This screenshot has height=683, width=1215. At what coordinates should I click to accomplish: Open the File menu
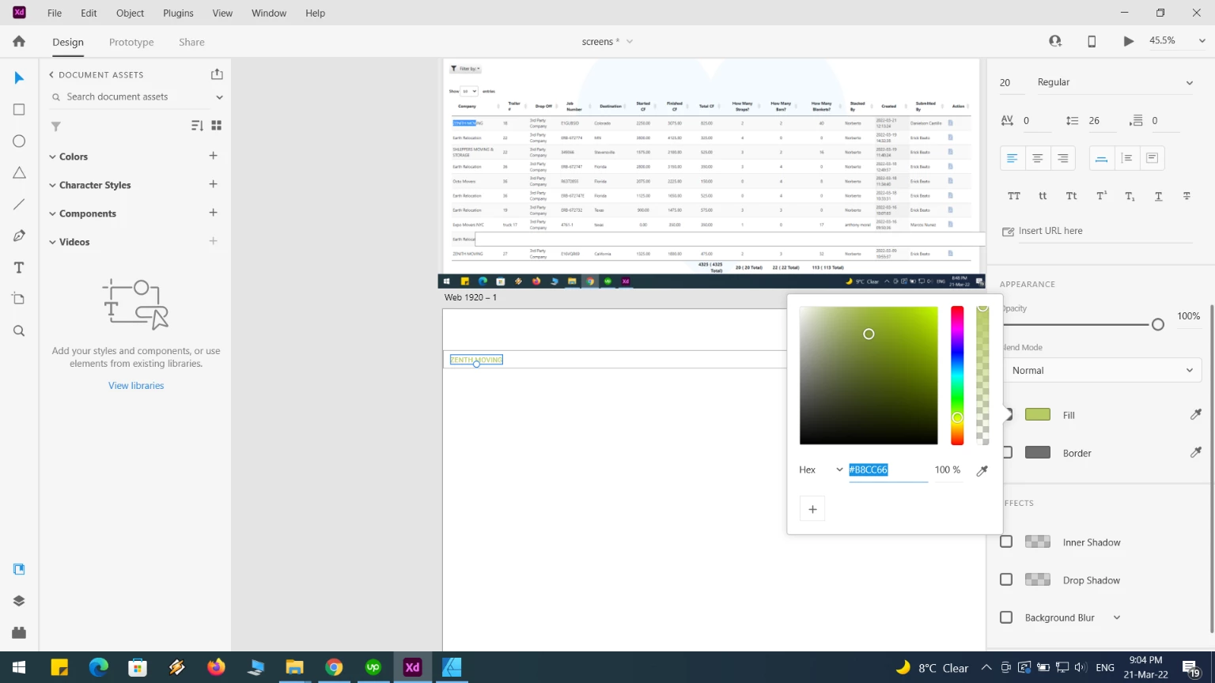point(55,13)
